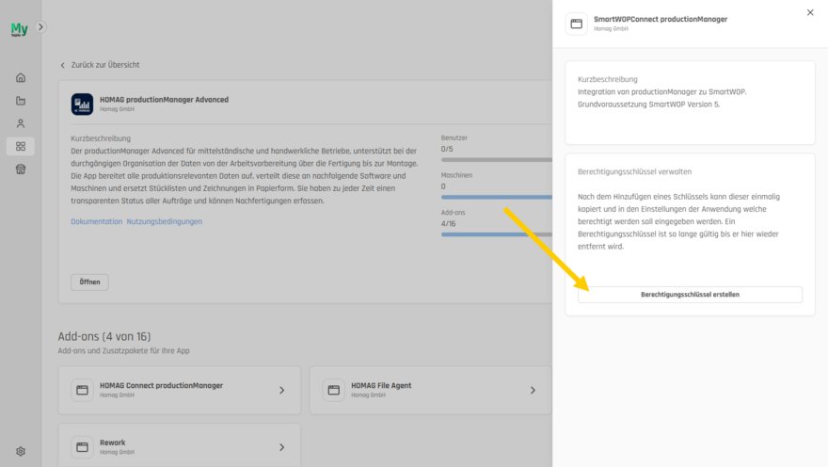Viewport: 828px width, 467px height.
Task: Expand HOMAG Connect productionManager via its chevron
Action: point(282,390)
